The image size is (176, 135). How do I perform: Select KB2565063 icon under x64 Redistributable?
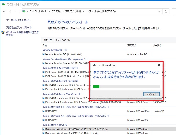[x=44, y=111]
